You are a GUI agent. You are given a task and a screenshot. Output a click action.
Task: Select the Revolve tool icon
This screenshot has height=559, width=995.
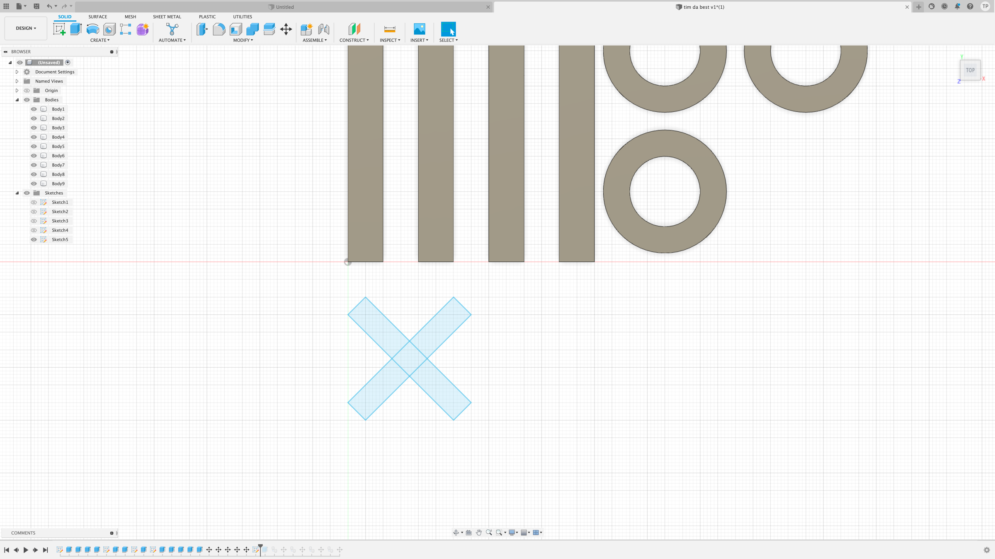click(x=92, y=29)
